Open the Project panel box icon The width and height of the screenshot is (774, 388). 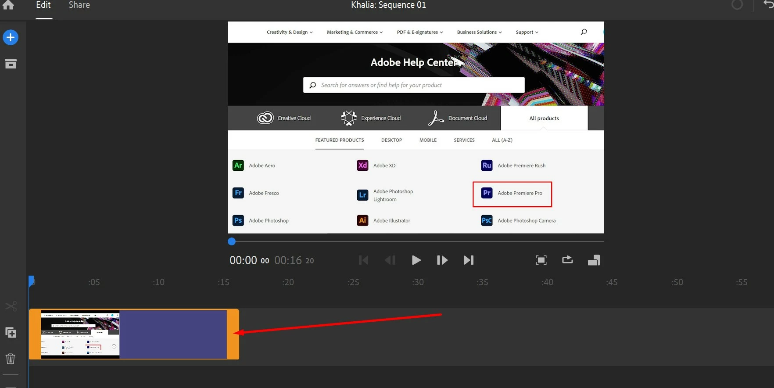tap(11, 64)
